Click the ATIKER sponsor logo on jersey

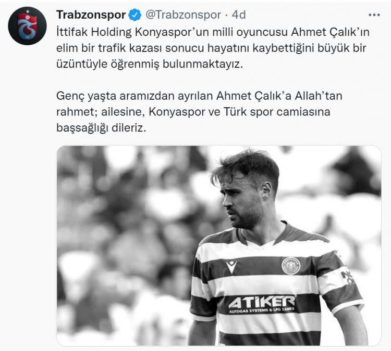click(262, 302)
